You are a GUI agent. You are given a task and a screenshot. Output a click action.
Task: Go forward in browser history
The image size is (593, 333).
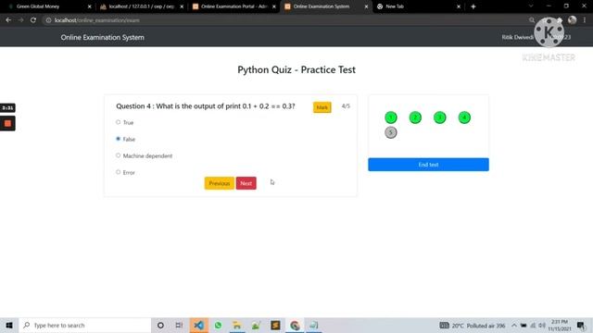(20, 20)
